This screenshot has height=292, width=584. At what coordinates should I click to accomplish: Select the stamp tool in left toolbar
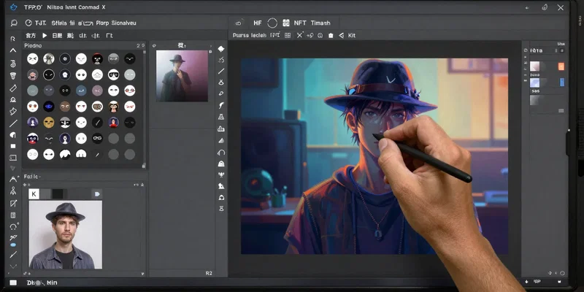(13, 100)
